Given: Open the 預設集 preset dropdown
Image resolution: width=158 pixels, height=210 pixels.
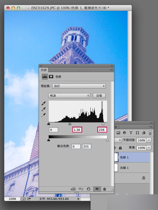Looking at the screenshot, I should pos(79,86).
